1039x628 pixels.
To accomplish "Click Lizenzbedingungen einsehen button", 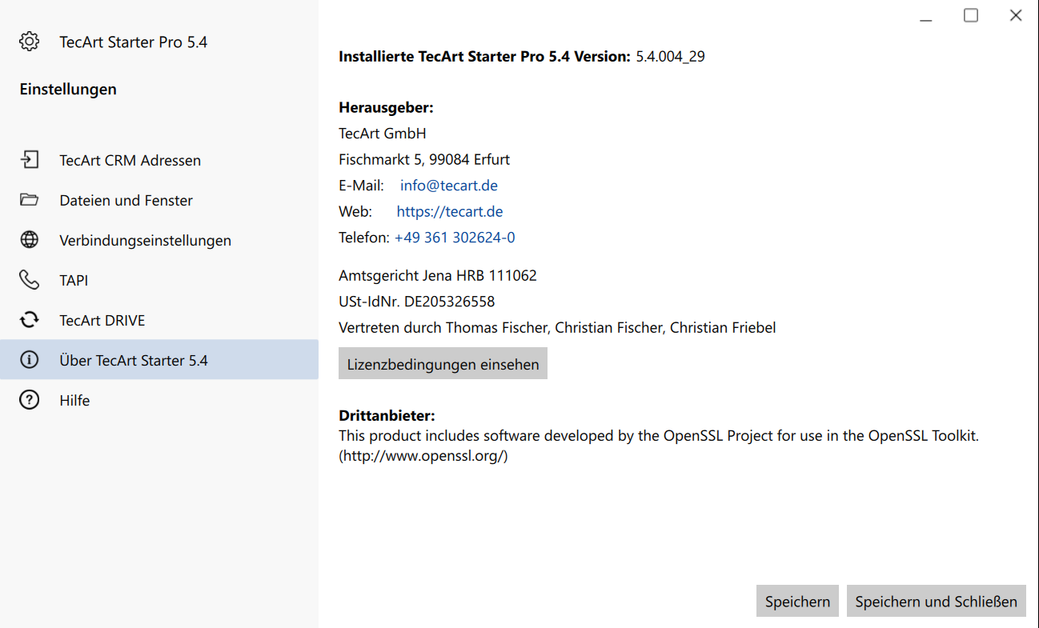I will 443,364.
